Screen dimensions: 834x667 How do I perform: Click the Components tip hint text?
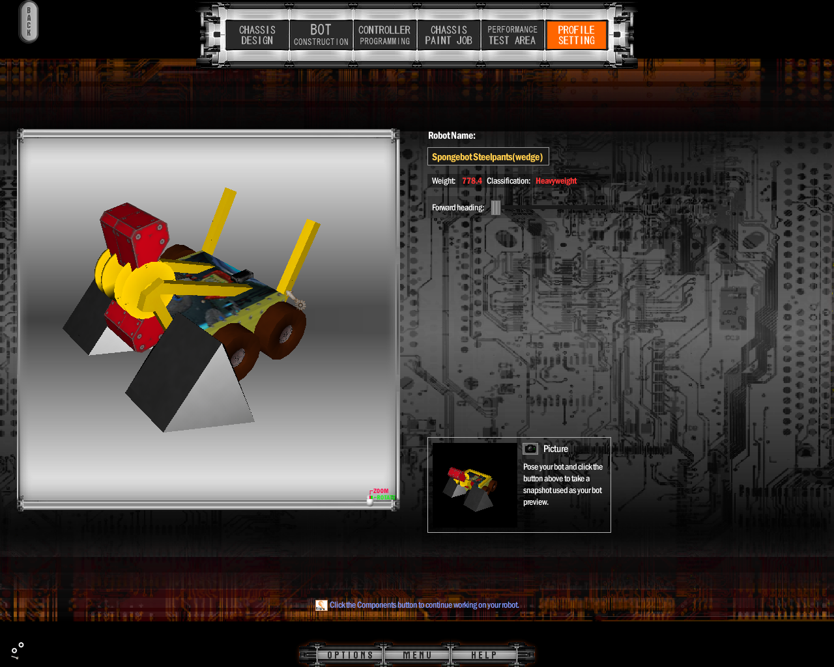pos(424,605)
